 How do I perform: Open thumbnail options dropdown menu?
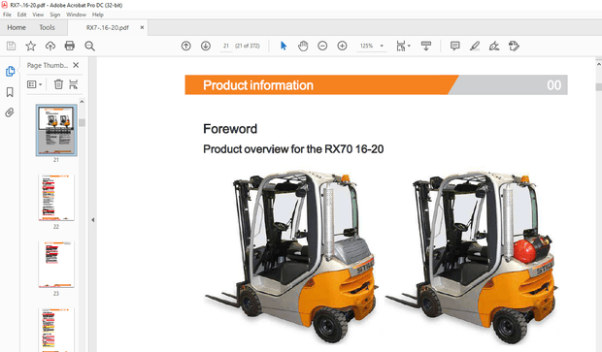35,84
